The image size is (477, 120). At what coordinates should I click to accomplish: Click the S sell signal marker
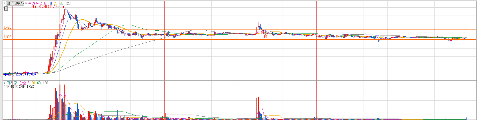tap(377, 37)
